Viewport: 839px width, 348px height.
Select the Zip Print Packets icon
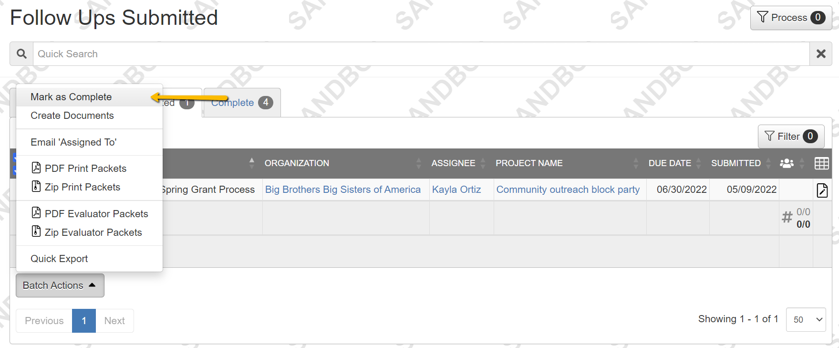[37, 186]
